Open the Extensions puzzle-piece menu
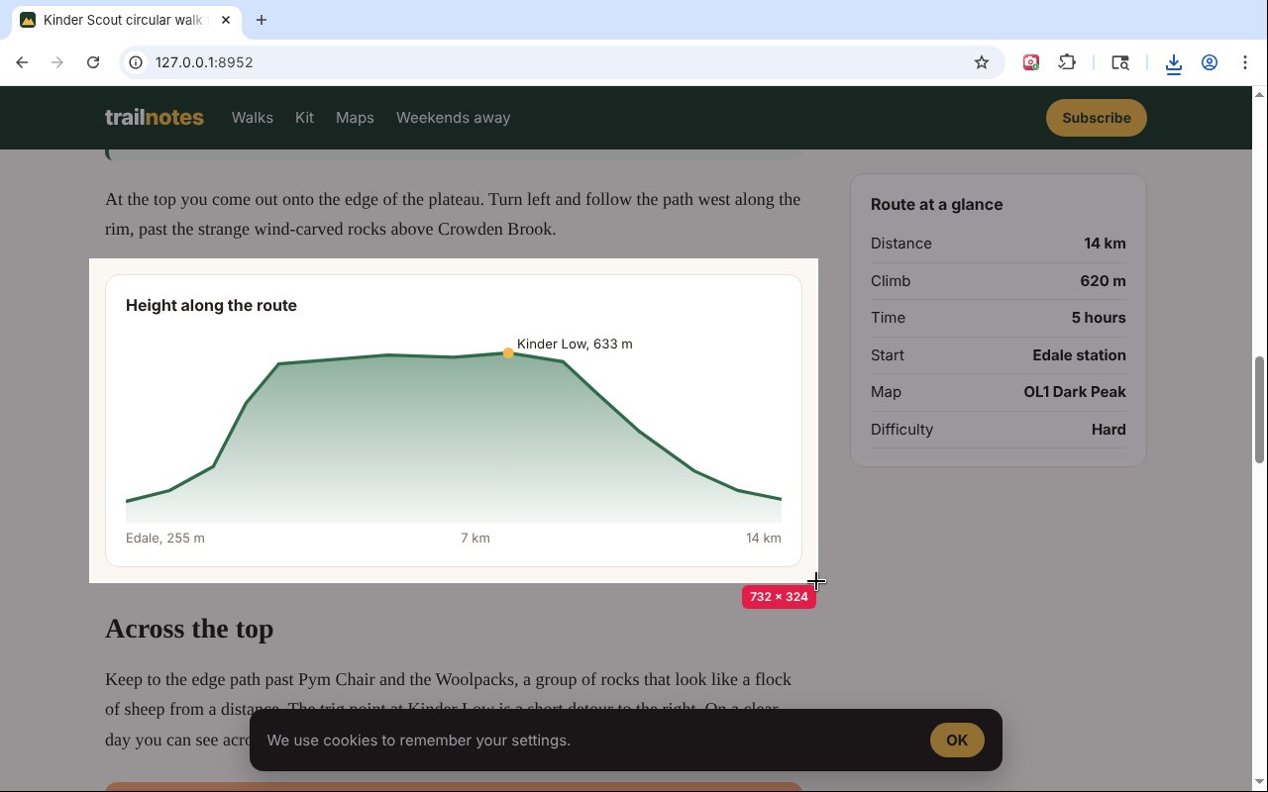1268x792 pixels. 1067,62
